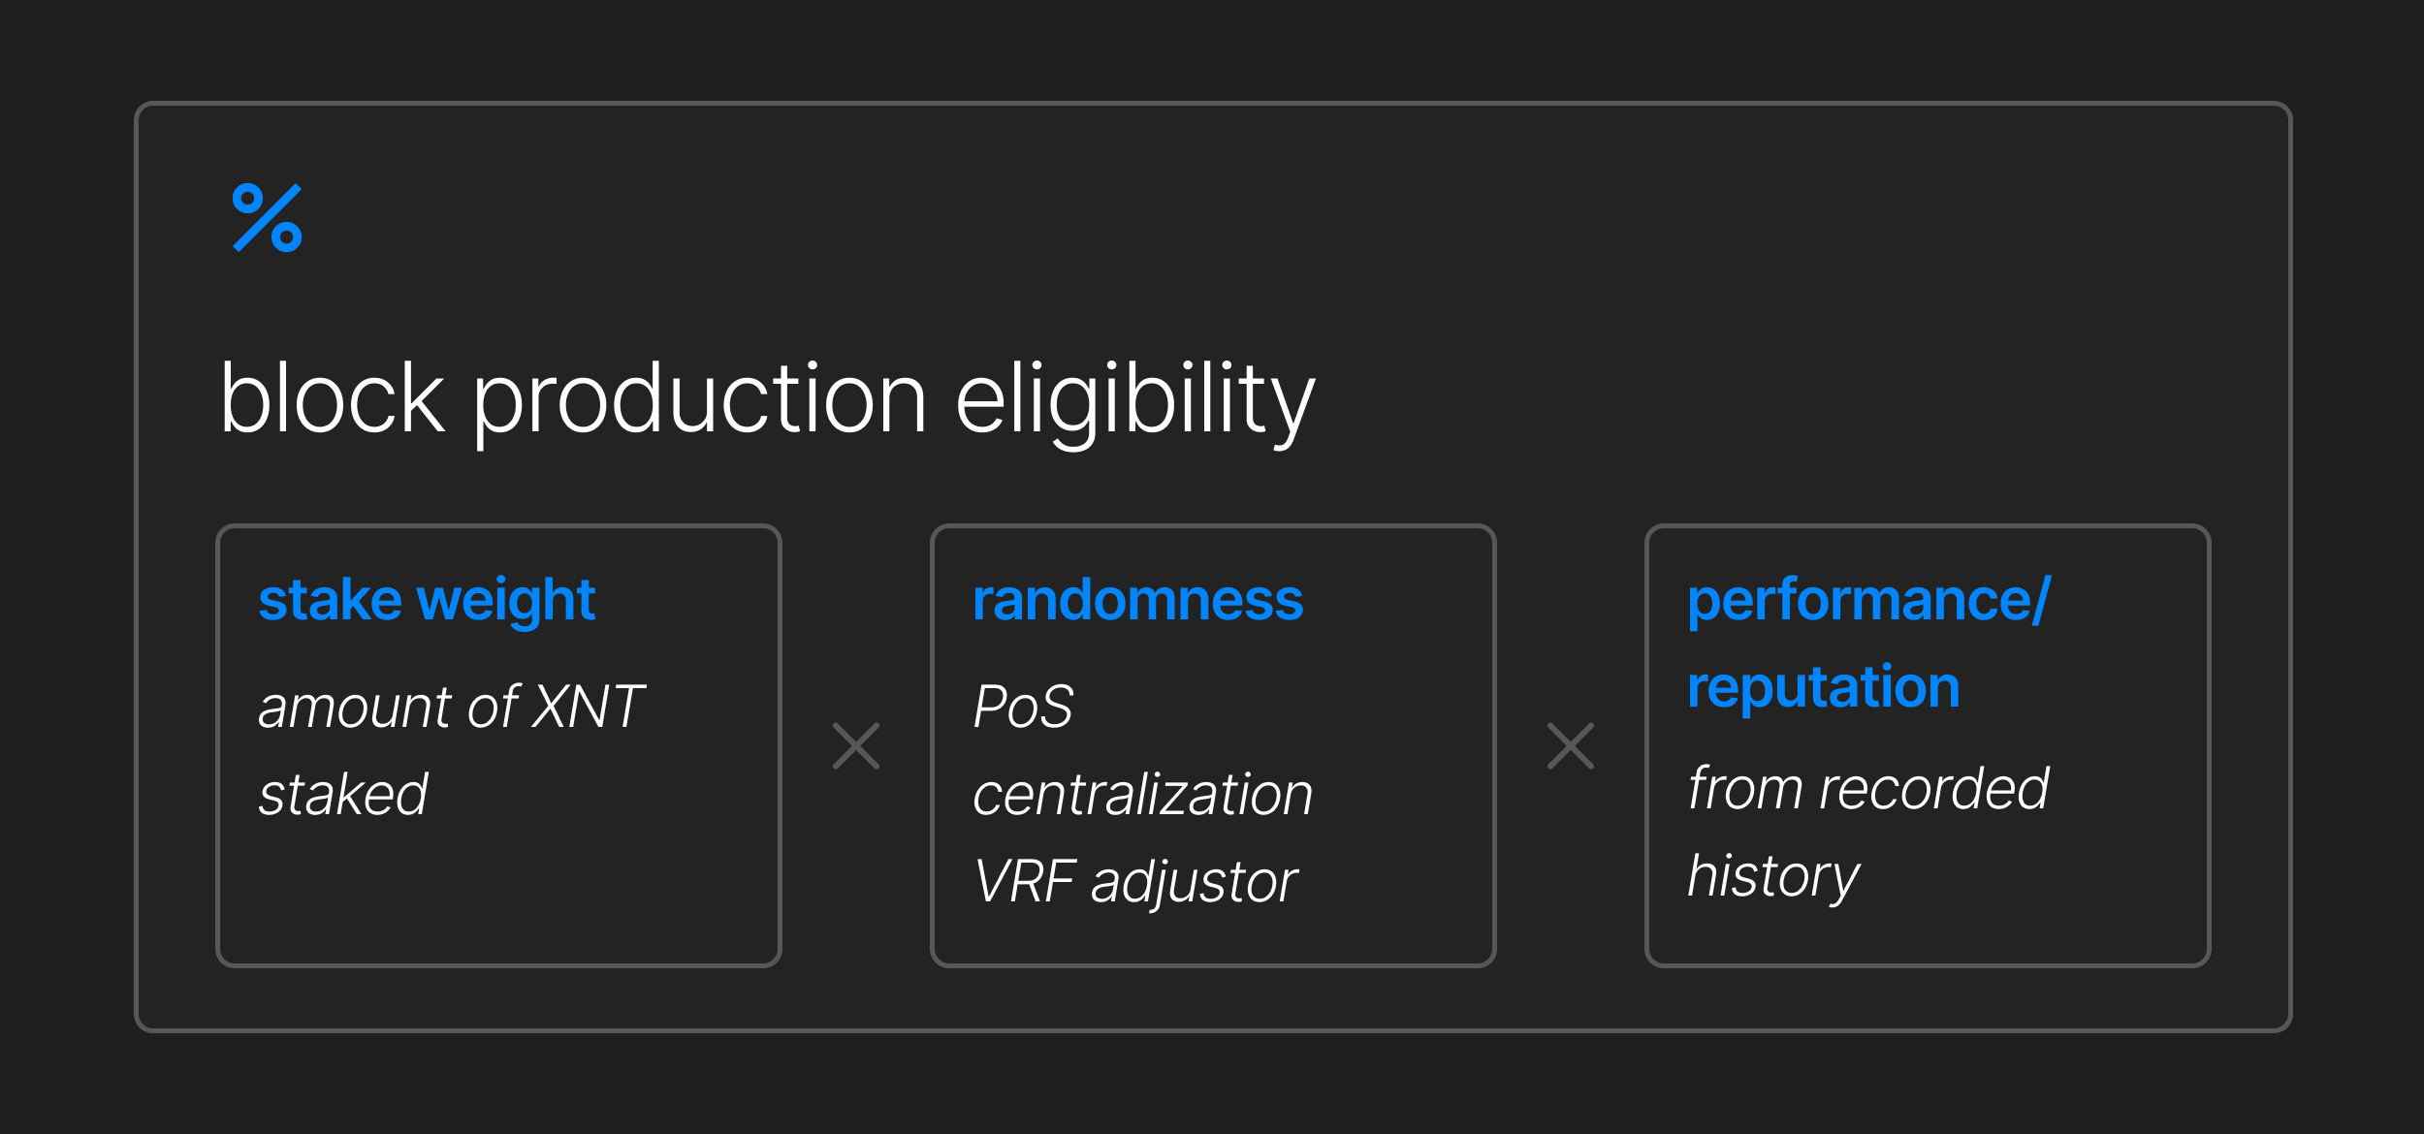Click the "VRF adjustor" text
This screenshot has height=1134, width=2424.
tap(1135, 882)
